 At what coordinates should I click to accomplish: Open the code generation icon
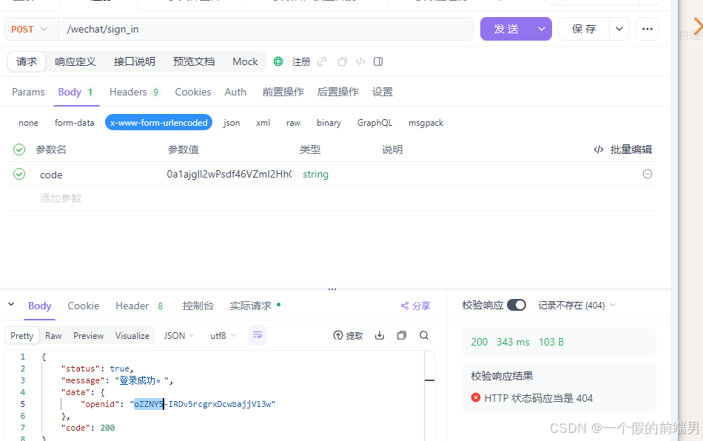tap(360, 61)
